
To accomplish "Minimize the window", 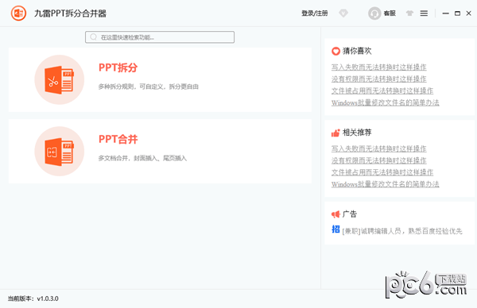I will (446, 13).
